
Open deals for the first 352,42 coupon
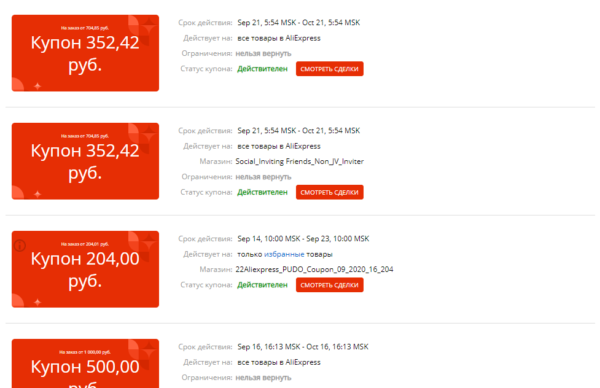[329, 69]
